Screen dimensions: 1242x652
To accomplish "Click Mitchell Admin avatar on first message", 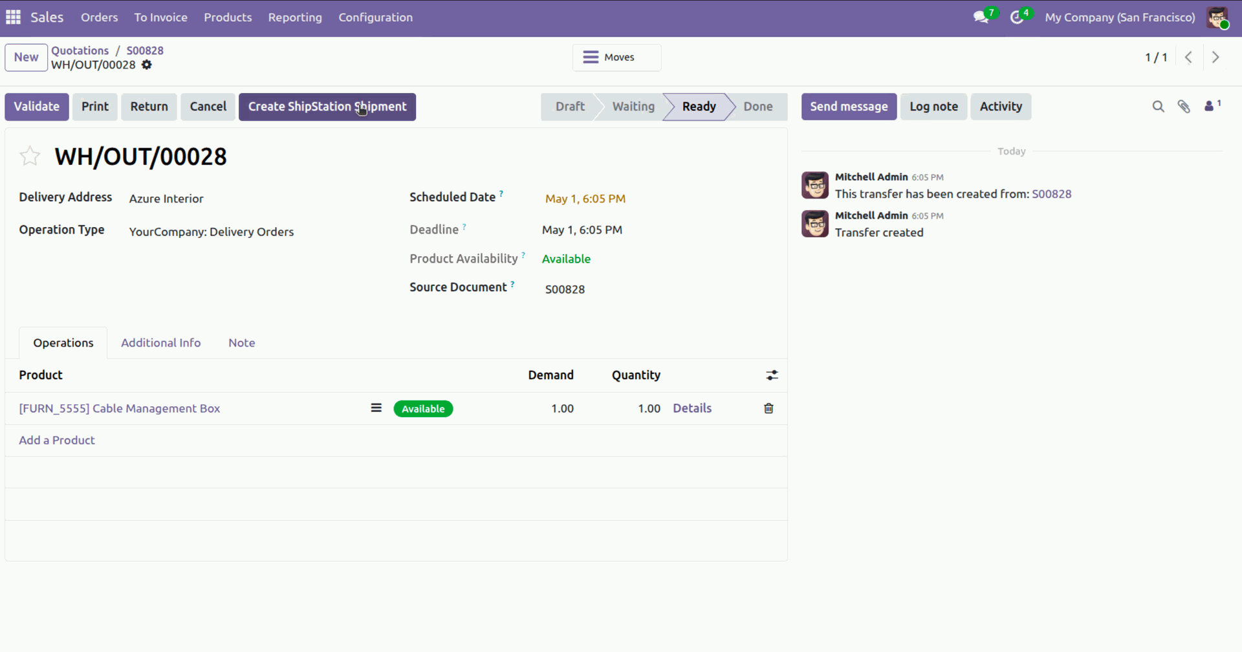I will (815, 185).
